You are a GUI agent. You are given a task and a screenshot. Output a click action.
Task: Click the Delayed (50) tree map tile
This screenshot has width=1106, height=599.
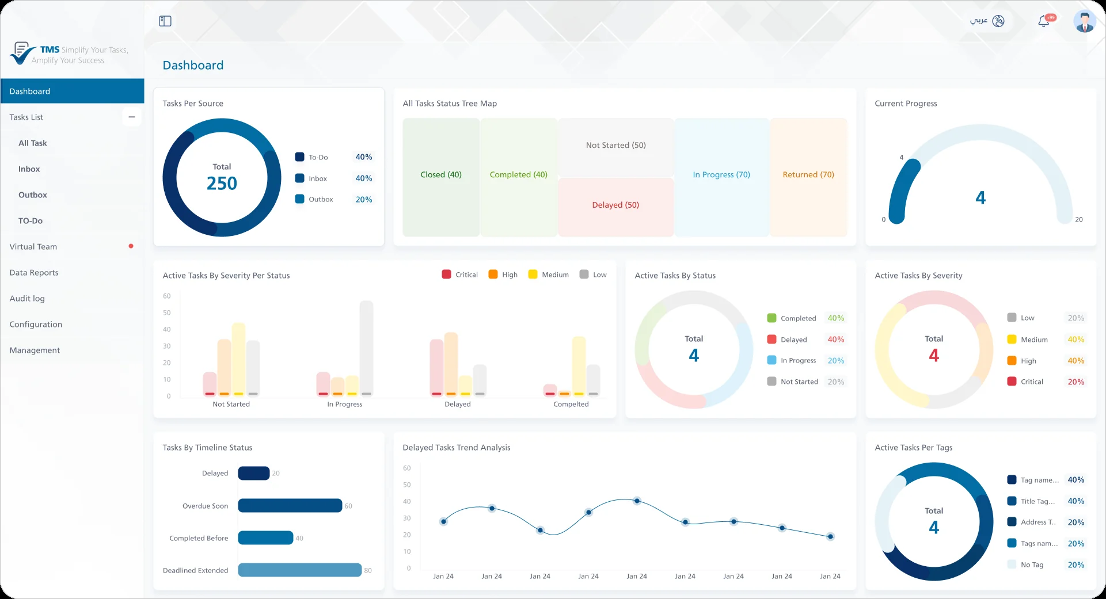point(616,207)
